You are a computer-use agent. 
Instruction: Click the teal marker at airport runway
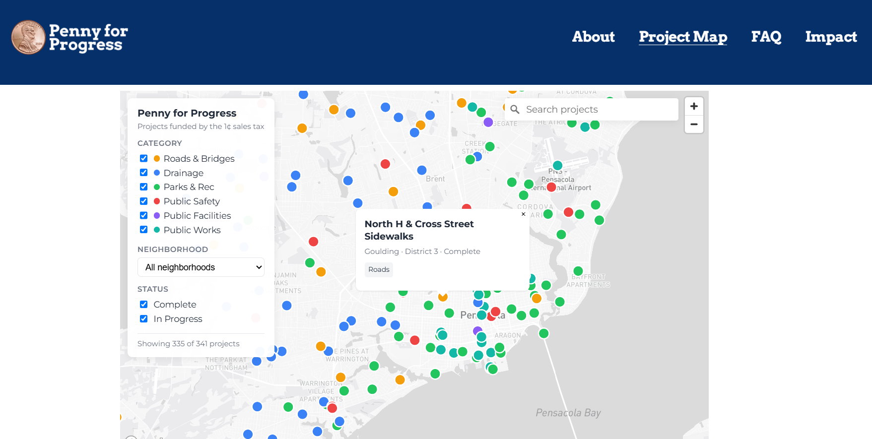point(557,165)
